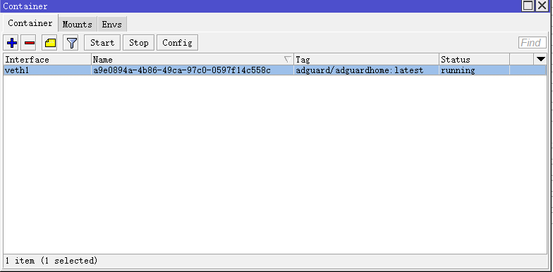Open the columns dropdown arrow in header

pos(540,59)
